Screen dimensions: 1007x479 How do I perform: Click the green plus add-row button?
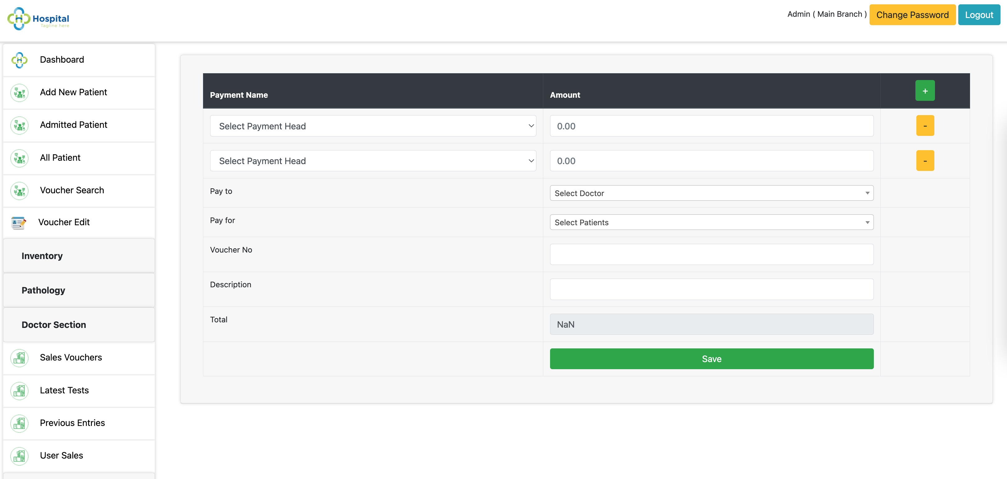tap(925, 91)
